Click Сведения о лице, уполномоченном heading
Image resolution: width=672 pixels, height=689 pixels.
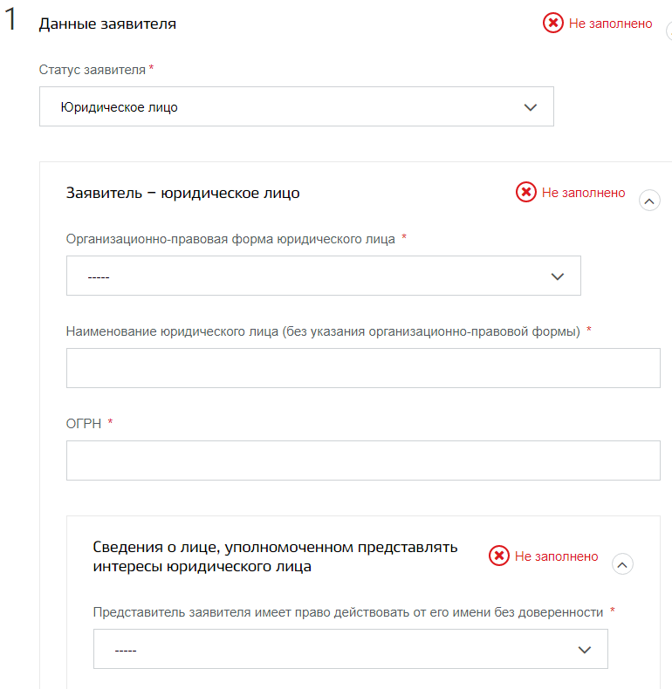click(x=275, y=556)
